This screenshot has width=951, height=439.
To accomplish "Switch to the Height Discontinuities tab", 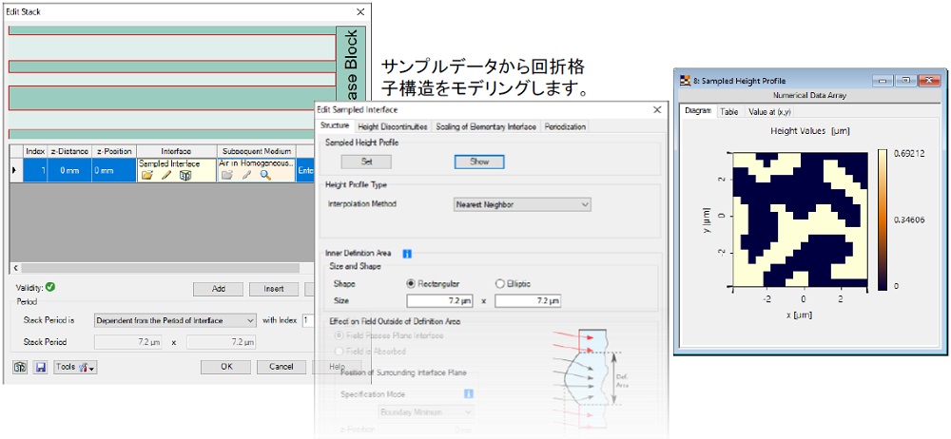I will click(393, 126).
